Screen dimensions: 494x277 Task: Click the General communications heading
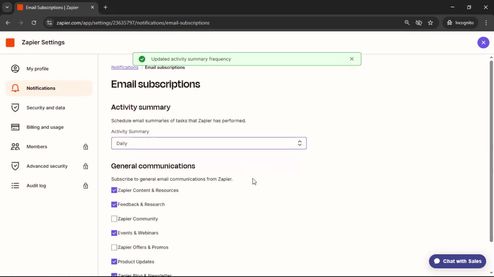(x=153, y=166)
